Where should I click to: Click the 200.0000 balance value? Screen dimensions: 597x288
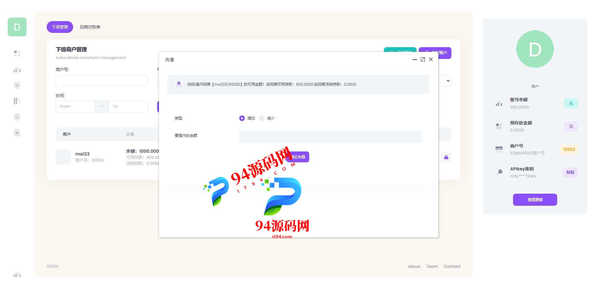point(519,107)
